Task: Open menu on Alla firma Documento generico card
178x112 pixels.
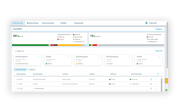Action: [99, 57]
